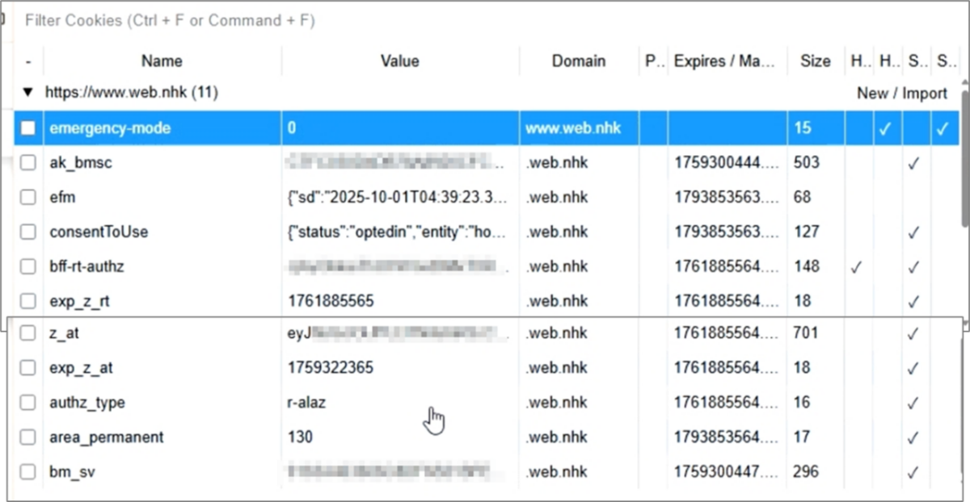970x502 pixels.
Task: Click the checkmark in emergency-mode's last column
Action: tap(943, 128)
